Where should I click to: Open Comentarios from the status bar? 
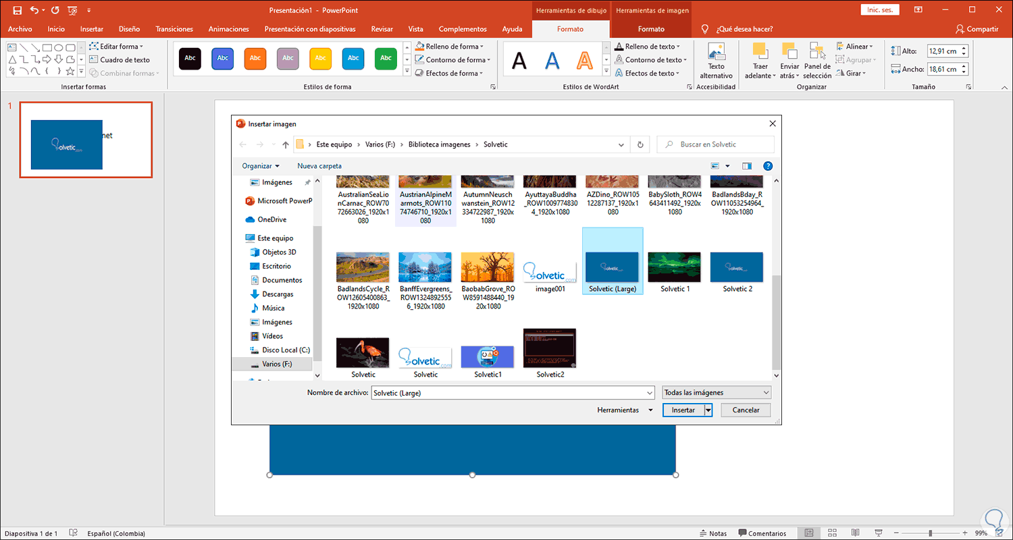click(x=762, y=533)
